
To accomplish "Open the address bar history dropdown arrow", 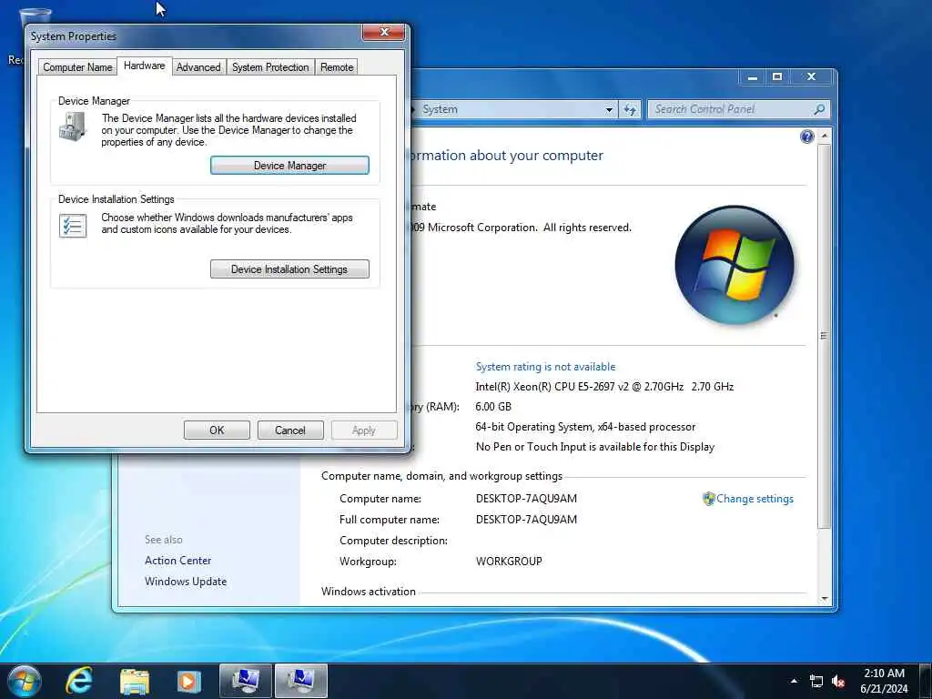I will pos(609,109).
